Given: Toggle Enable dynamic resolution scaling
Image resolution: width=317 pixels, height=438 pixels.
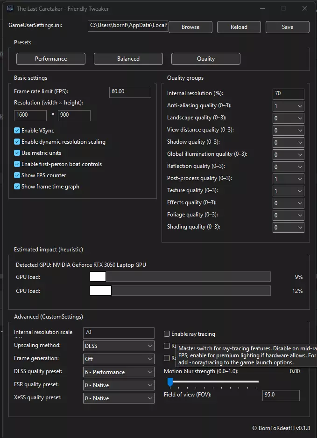Looking at the screenshot, I should point(17,142).
